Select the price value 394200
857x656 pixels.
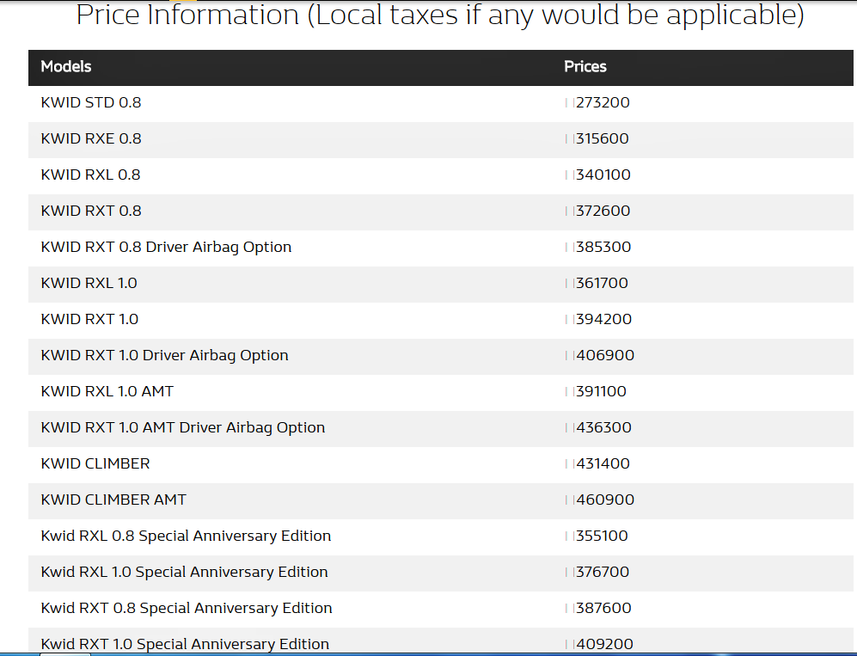[x=604, y=319]
